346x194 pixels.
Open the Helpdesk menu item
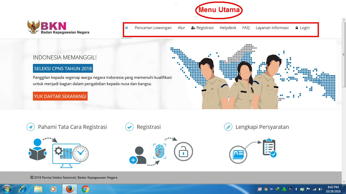tap(228, 28)
